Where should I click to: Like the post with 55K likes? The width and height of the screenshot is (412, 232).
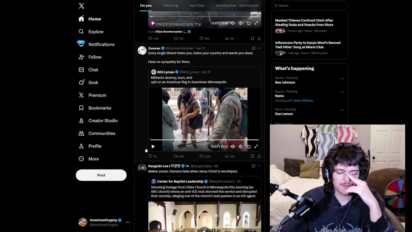pos(204,38)
